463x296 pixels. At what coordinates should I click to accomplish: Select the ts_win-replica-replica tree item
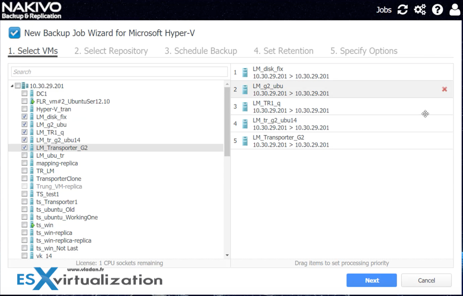click(x=63, y=241)
